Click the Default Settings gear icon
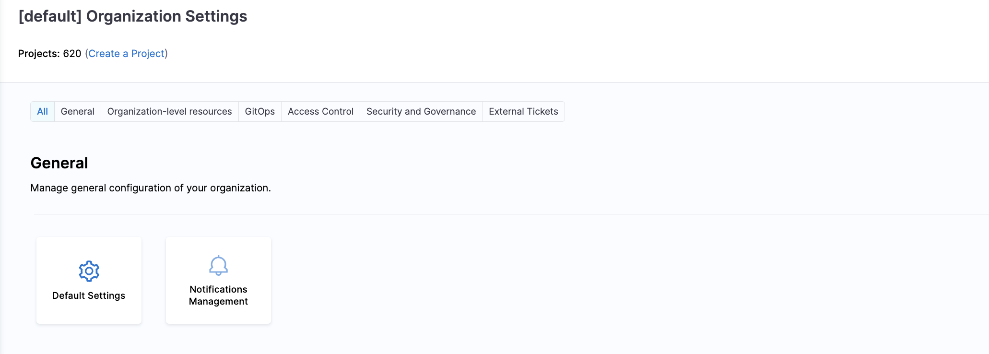The width and height of the screenshot is (989, 354). click(x=89, y=271)
